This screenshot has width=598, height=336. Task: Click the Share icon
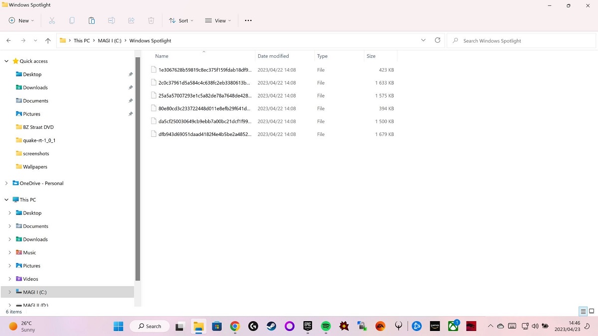tap(131, 20)
